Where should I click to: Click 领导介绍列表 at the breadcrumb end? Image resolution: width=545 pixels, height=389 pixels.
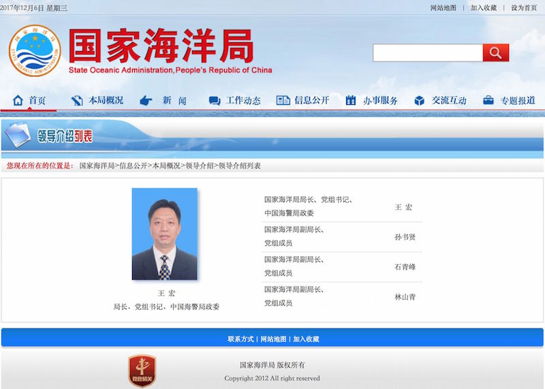point(240,166)
